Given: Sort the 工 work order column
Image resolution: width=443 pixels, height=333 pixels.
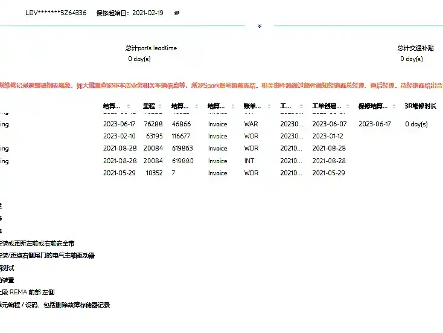Looking at the screenshot, I should [x=301, y=106].
